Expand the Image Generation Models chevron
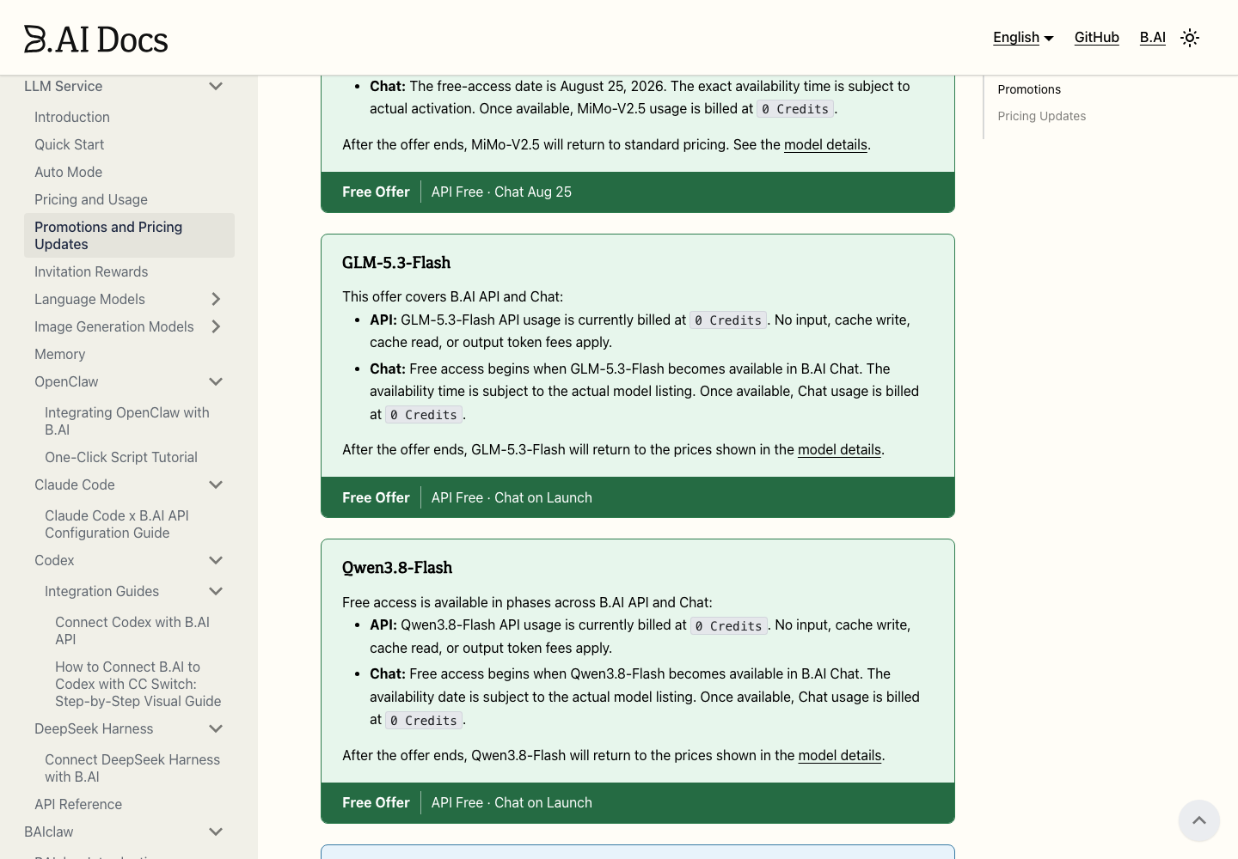The image size is (1238, 859). (x=216, y=326)
